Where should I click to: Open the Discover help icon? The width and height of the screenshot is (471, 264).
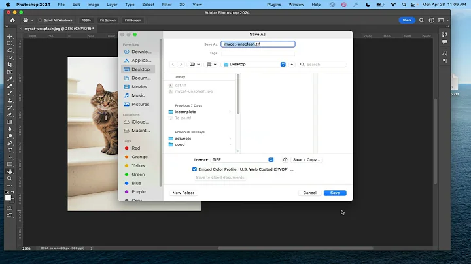pyautogui.click(x=431, y=20)
